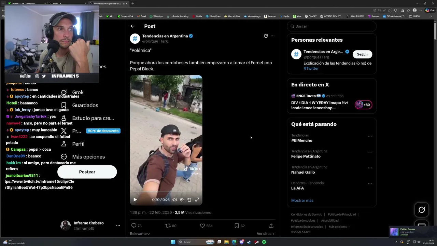Image resolution: width=437 pixels, height=246 pixels.
Task: Repost the post showing 80 reposts
Action: (171, 225)
